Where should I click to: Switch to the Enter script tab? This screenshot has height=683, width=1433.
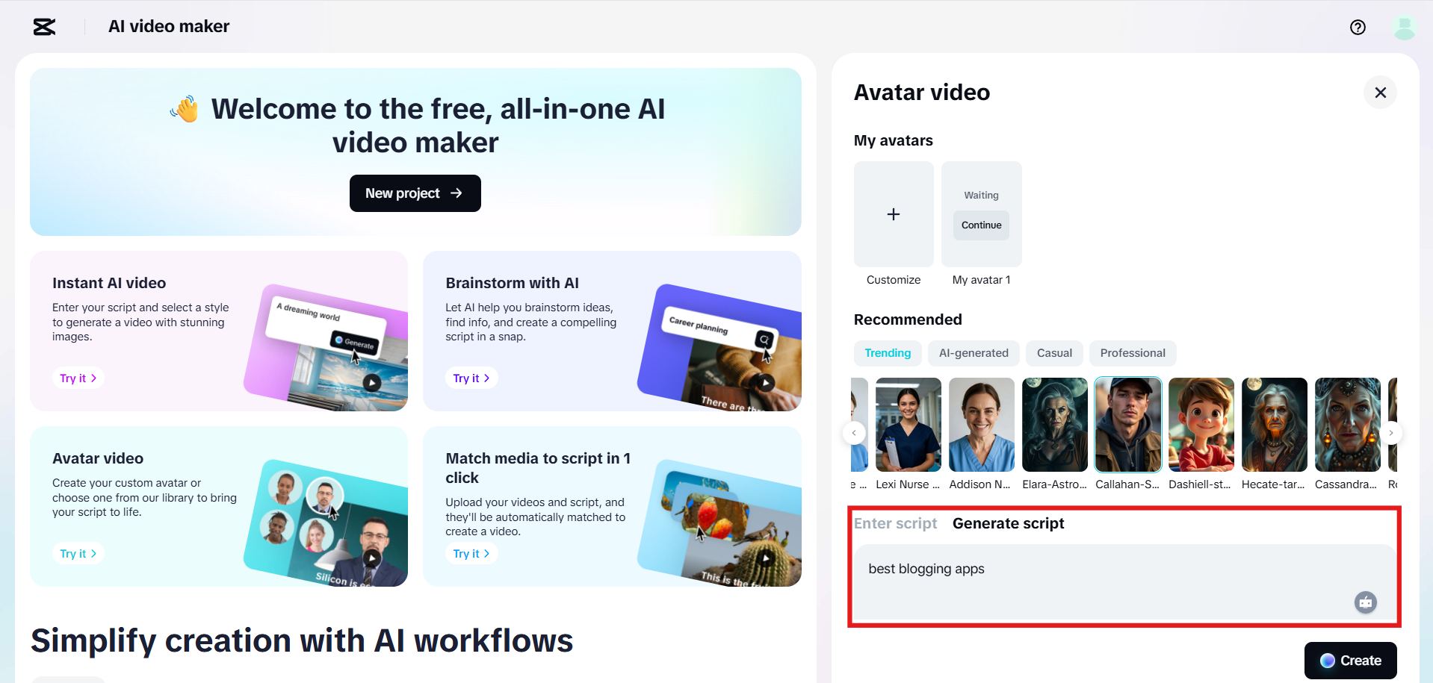pyautogui.click(x=895, y=523)
